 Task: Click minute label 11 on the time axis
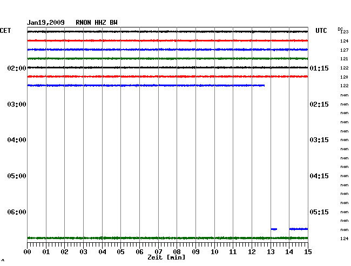click(233, 252)
